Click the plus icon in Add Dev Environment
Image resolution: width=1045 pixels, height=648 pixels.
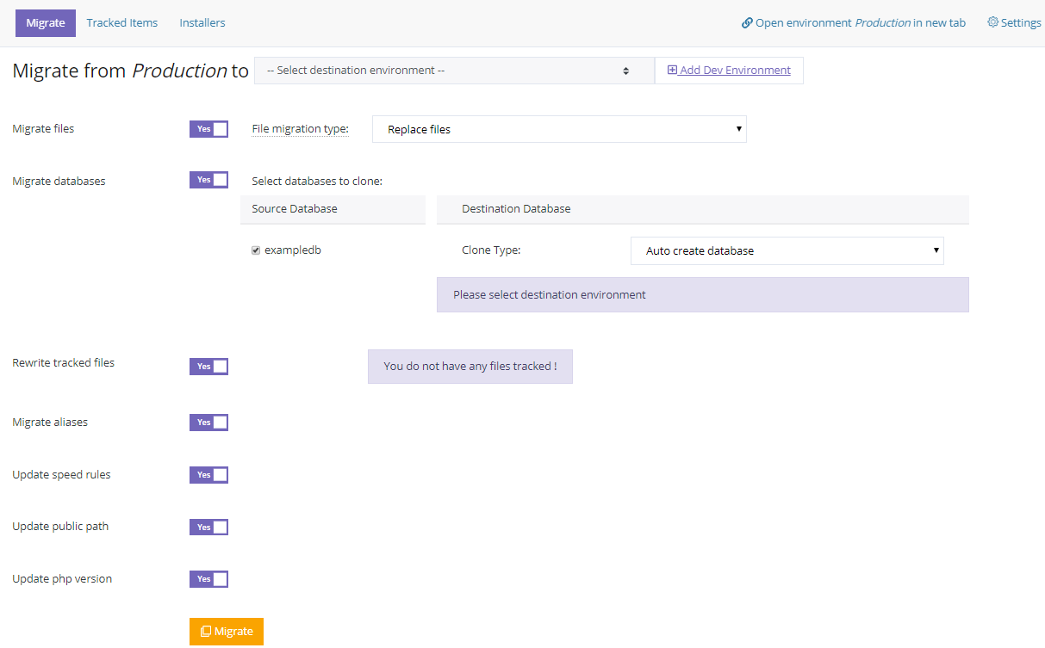tap(672, 71)
